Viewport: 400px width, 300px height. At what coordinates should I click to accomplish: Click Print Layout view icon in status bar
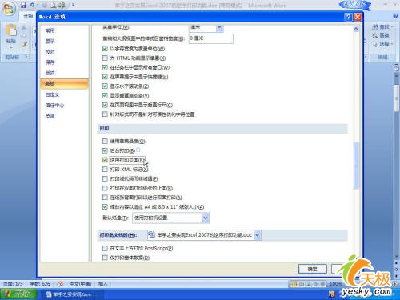tap(294, 284)
